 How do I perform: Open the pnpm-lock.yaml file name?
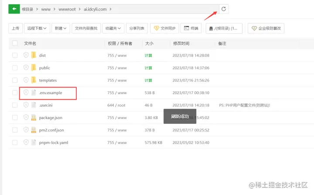click(54, 143)
